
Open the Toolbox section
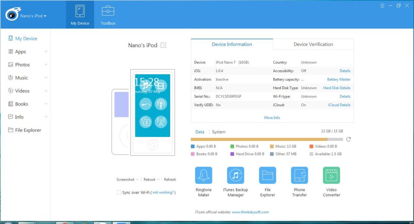point(108,15)
